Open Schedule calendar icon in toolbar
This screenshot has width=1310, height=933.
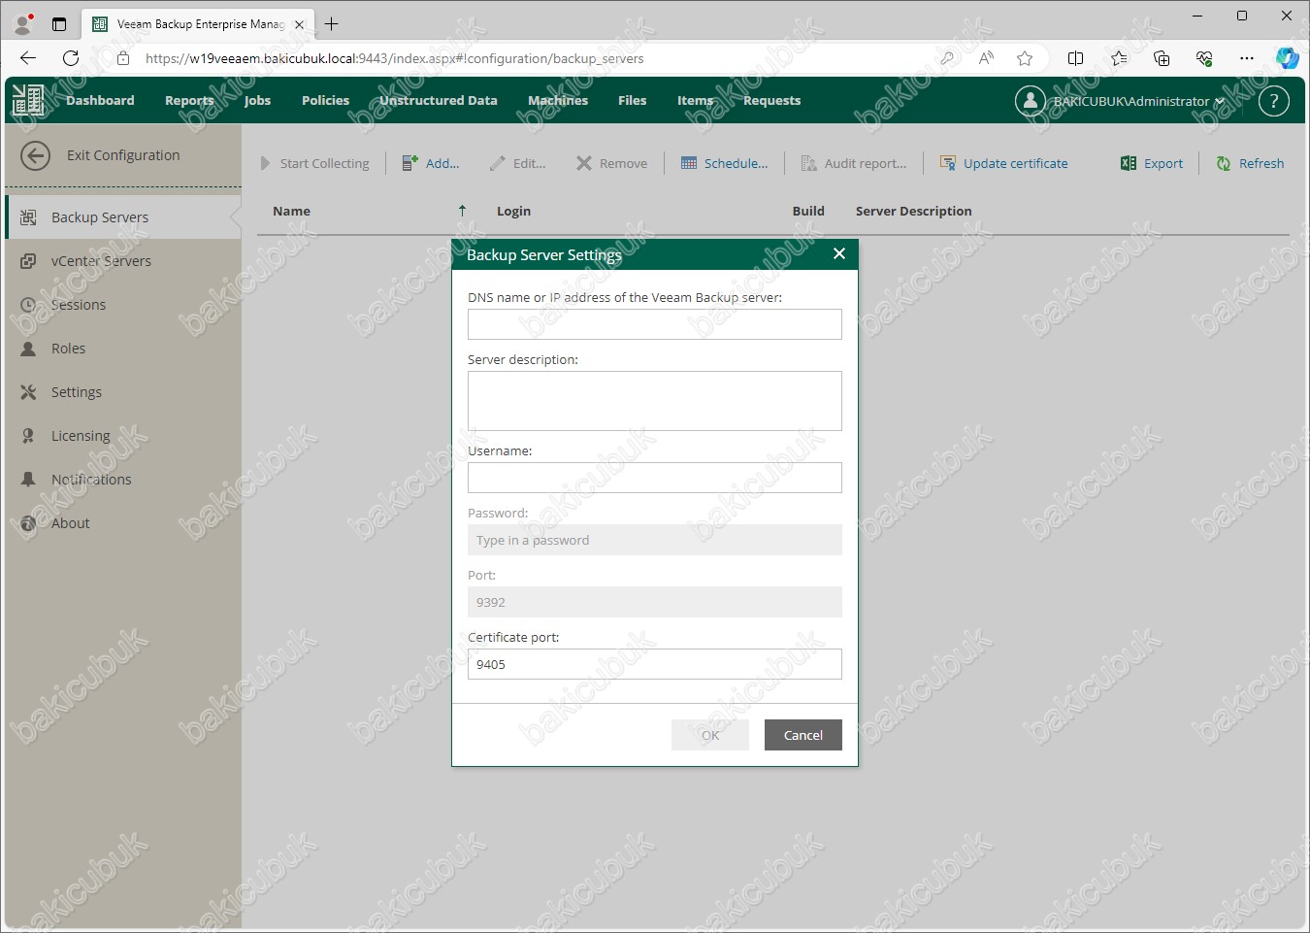(689, 164)
